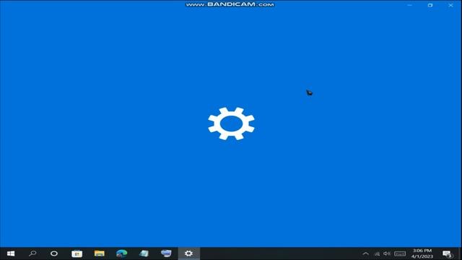The image size is (462, 260).
Task: Open touch keyboard tray icon
Action: [400, 253]
